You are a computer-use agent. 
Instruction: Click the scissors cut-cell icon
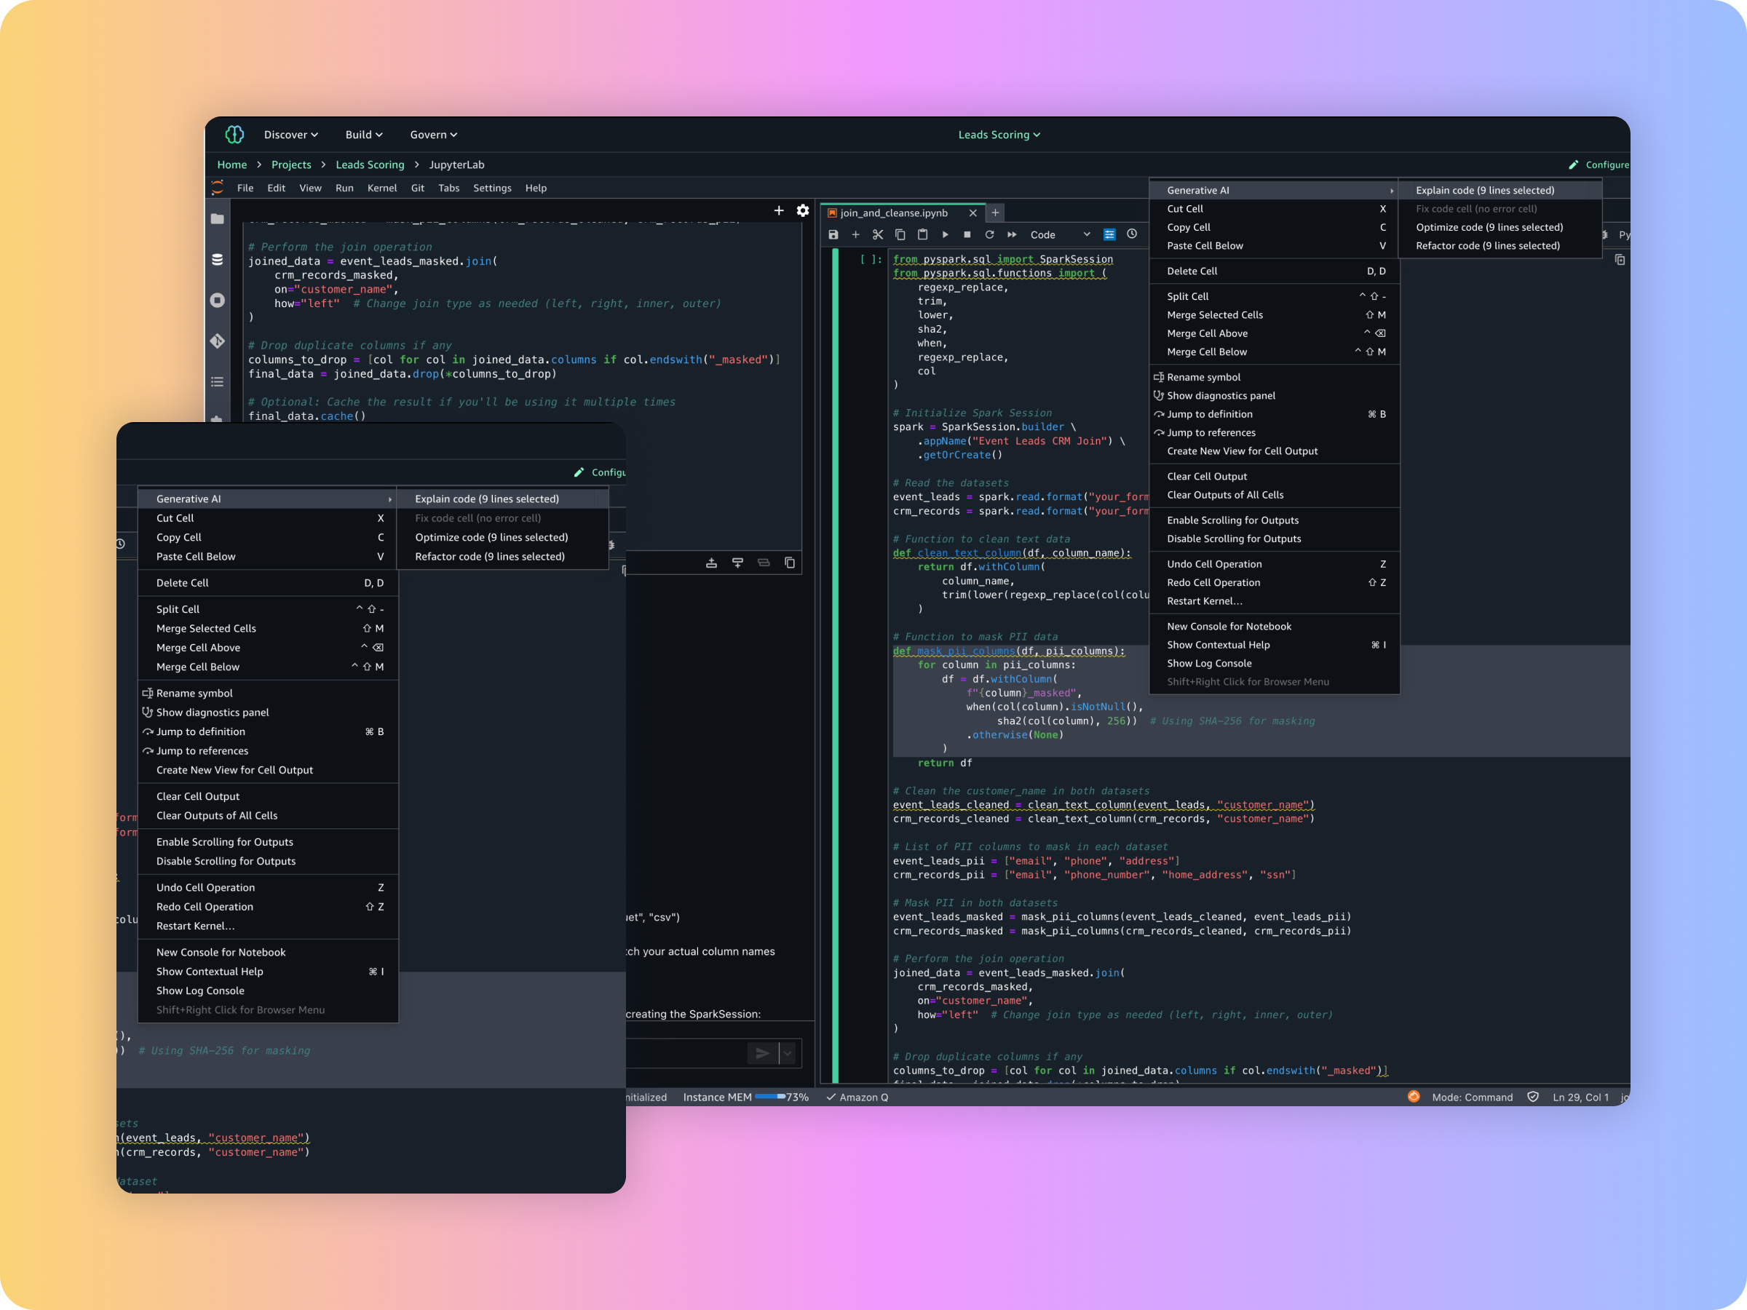click(x=877, y=234)
